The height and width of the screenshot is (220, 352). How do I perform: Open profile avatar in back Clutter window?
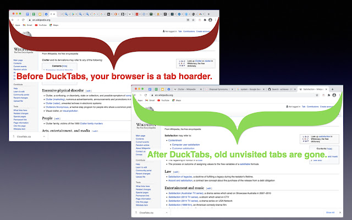(x=210, y=20)
